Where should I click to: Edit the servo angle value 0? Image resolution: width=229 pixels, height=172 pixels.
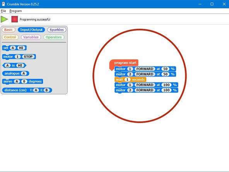pos(24,81)
